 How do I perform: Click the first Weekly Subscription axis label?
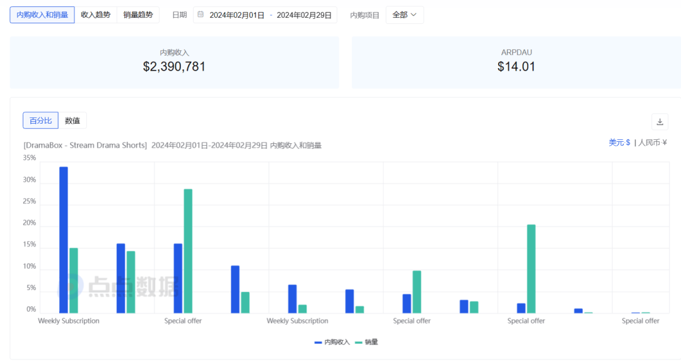[69, 321]
